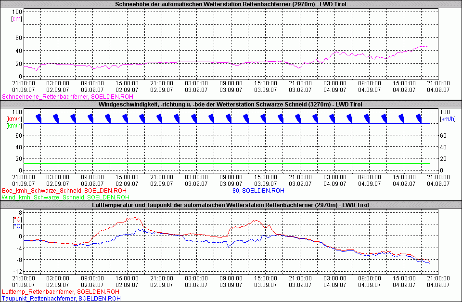Click the Lufttemperatur und Taupunkt chart title
Image resolution: width=462 pixels, height=302 pixels.
click(231, 205)
